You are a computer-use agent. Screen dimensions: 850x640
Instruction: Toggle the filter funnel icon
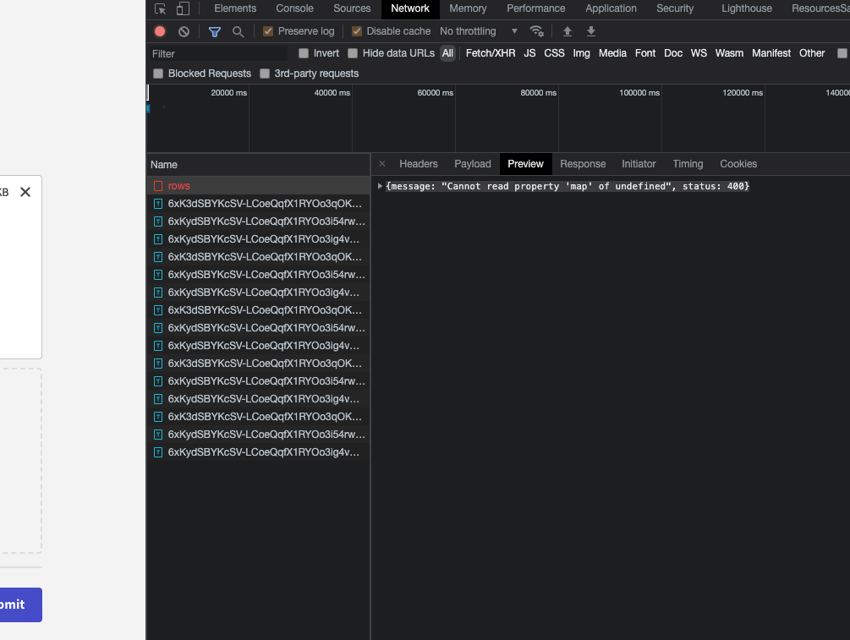tap(215, 31)
